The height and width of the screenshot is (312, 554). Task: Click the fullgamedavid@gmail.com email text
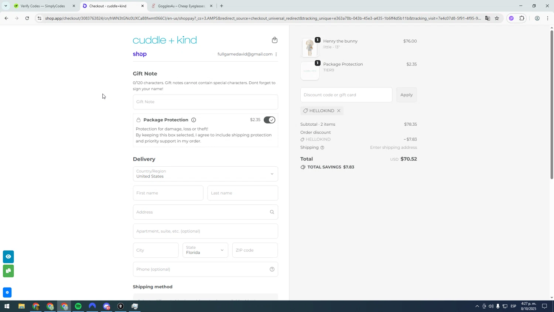point(245,54)
